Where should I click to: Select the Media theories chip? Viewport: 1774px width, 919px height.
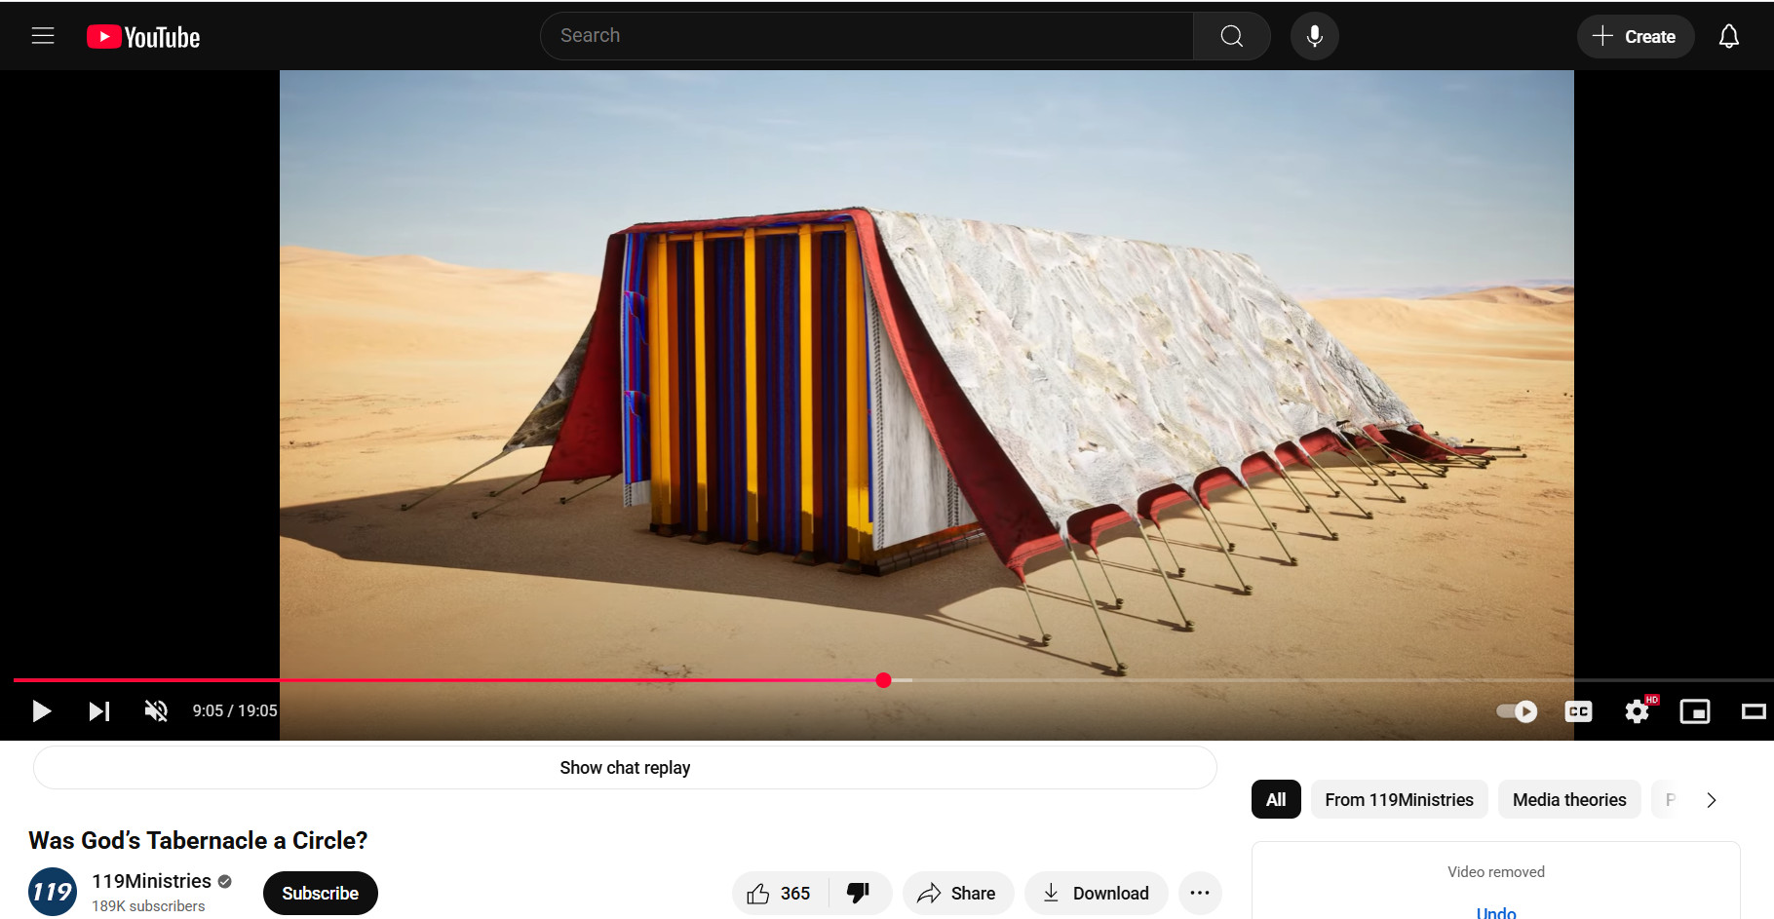coord(1568,800)
